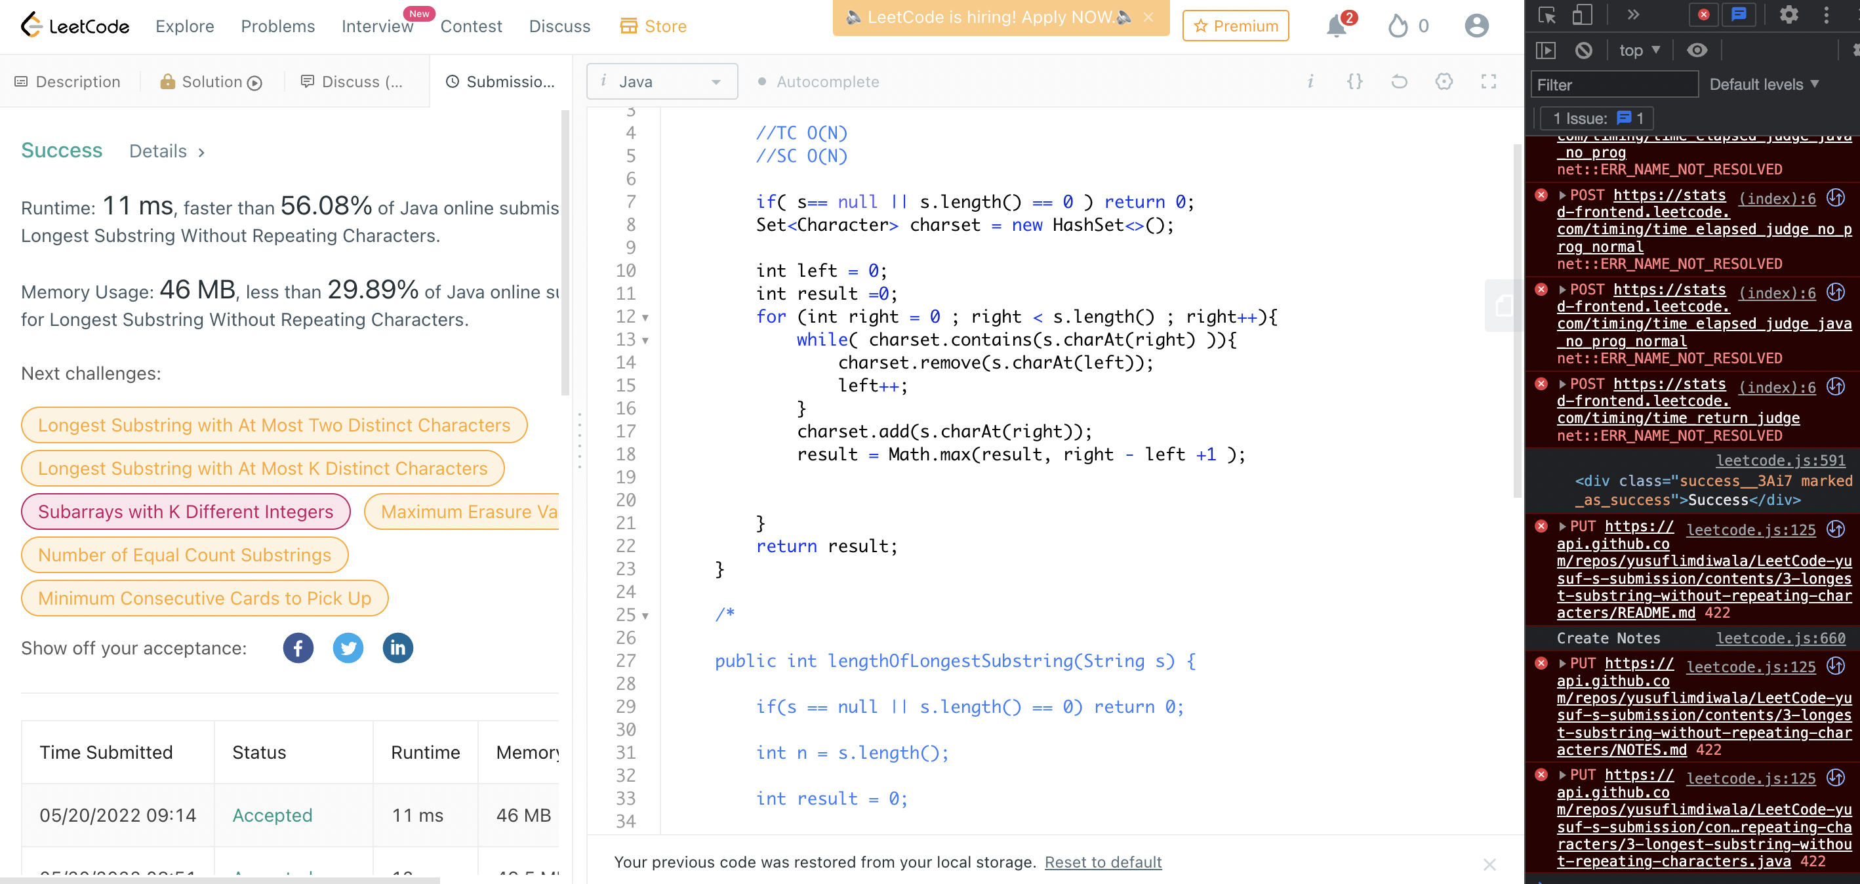Image resolution: width=1860 pixels, height=884 pixels.
Task: Collapse the while block at line 13
Action: coord(645,340)
